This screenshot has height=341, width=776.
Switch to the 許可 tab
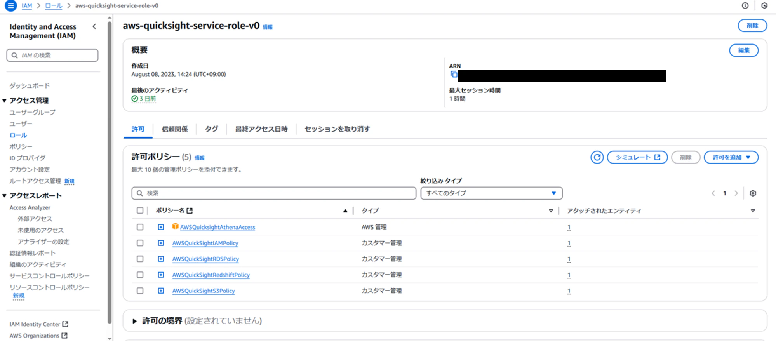[138, 129]
